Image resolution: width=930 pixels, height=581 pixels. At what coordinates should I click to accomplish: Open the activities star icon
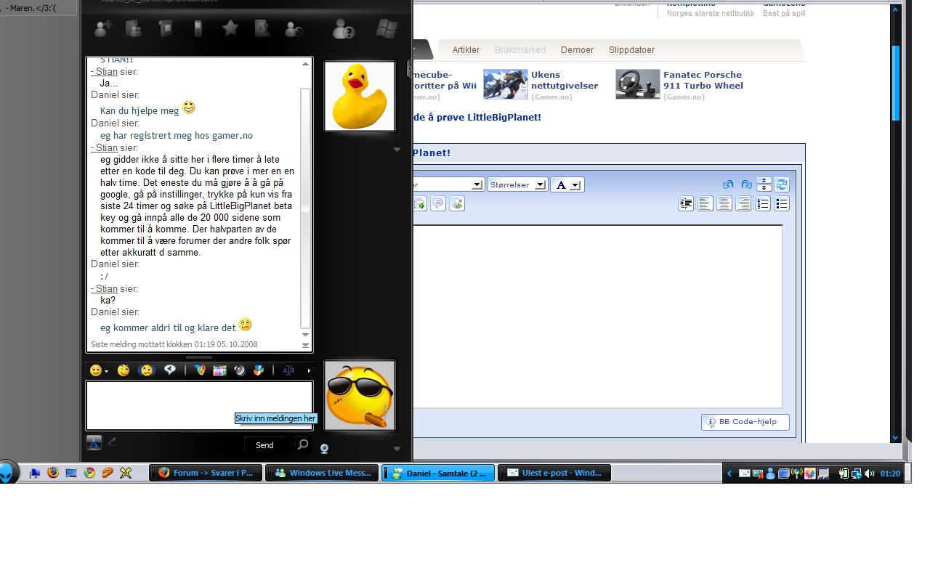230,28
